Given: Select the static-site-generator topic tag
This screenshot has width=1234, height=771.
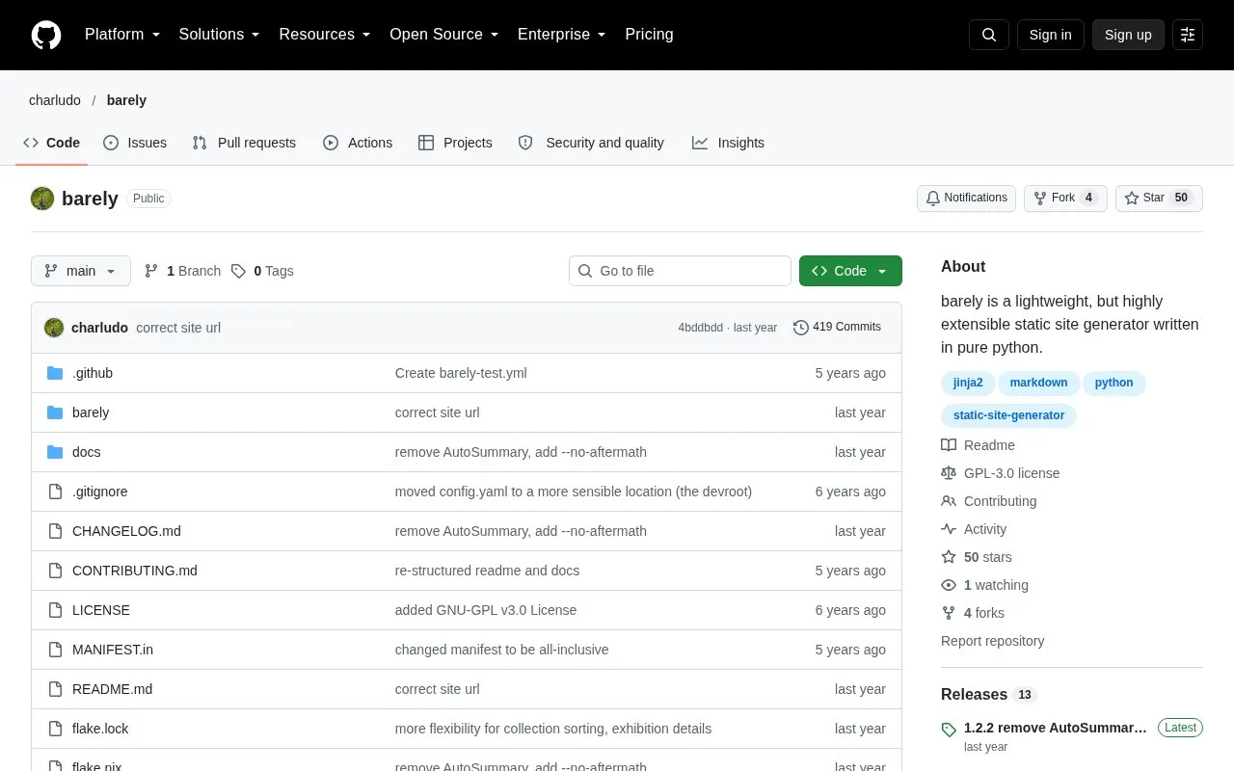Looking at the screenshot, I should coord(1008,415).
